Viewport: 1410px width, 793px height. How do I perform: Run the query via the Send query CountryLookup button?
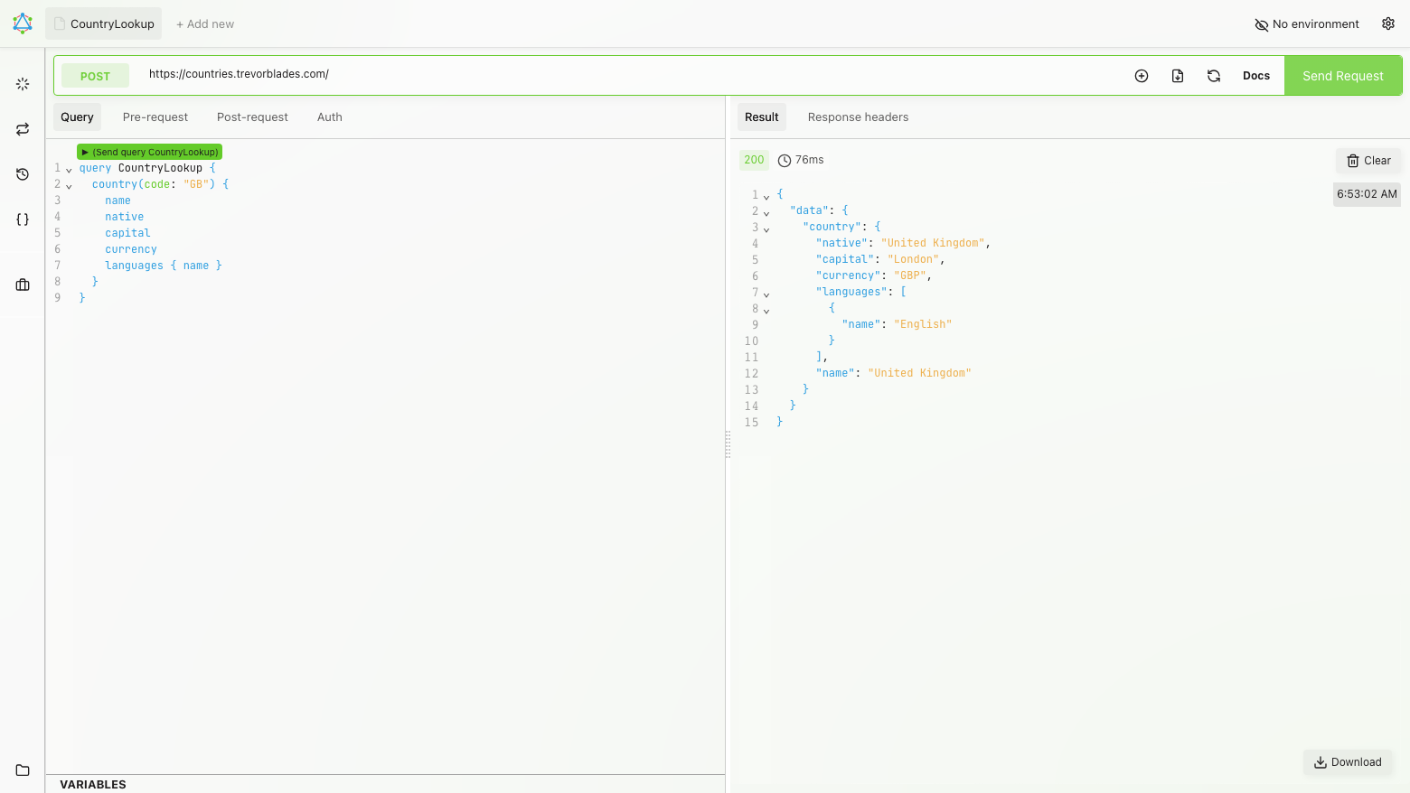(x=149, y=152)
